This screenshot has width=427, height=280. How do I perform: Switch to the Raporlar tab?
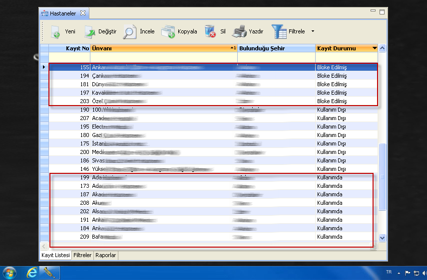point(105,255)
